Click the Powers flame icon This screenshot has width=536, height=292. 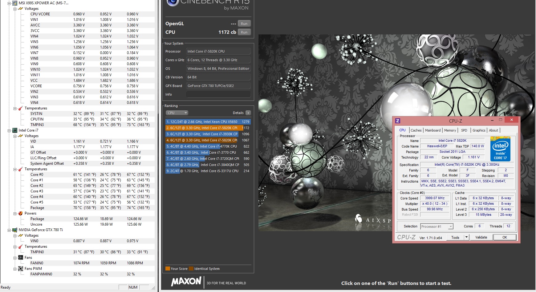[21, 213]
